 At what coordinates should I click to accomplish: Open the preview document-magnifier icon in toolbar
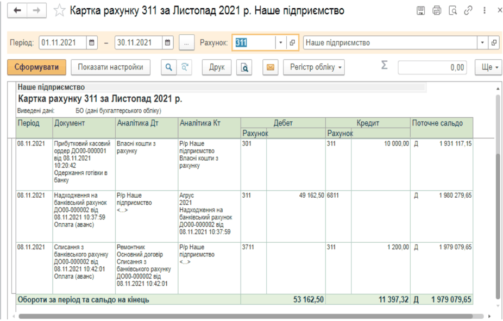point(244,67)
